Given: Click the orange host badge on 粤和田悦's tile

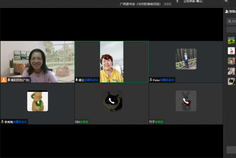Looking at the screenshot, I should point(4,80).
